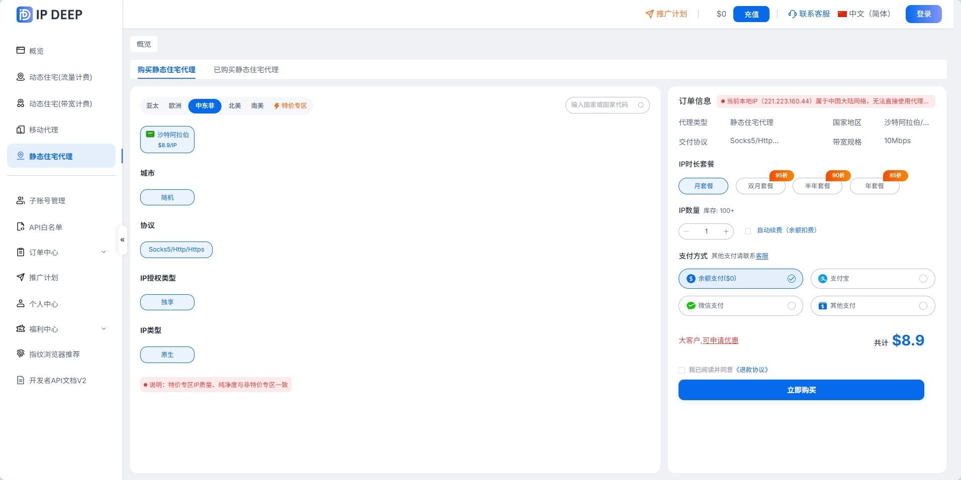Click the API白名单 whitelist icon

point(21,227)
